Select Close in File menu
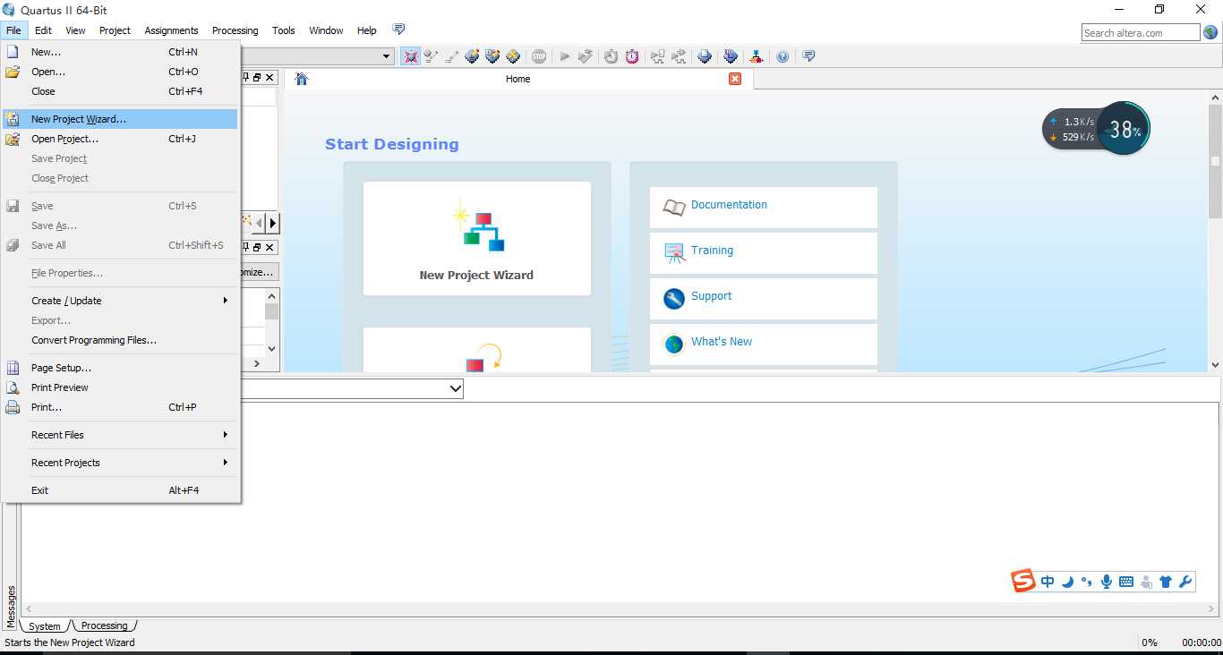Viewport: 1223px width, 655px height. (x=121, y=91)
